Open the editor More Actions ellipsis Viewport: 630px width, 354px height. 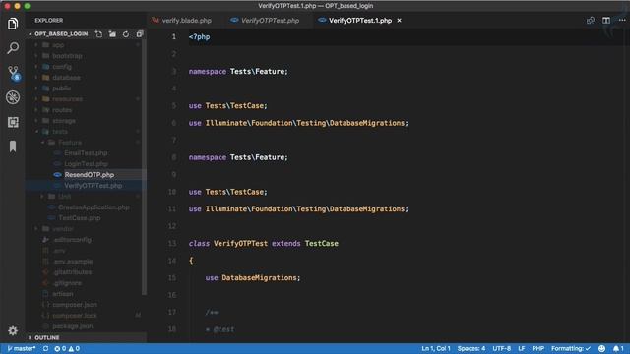622,20
